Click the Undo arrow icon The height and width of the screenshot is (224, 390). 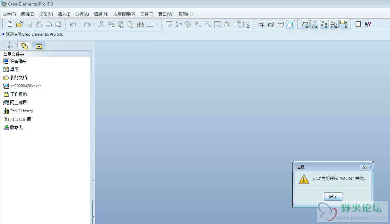click(x=73, y=24)
